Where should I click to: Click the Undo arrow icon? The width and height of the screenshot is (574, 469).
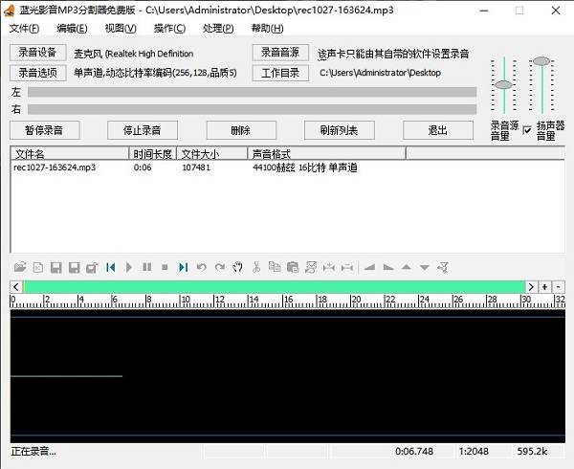point(201,267)
